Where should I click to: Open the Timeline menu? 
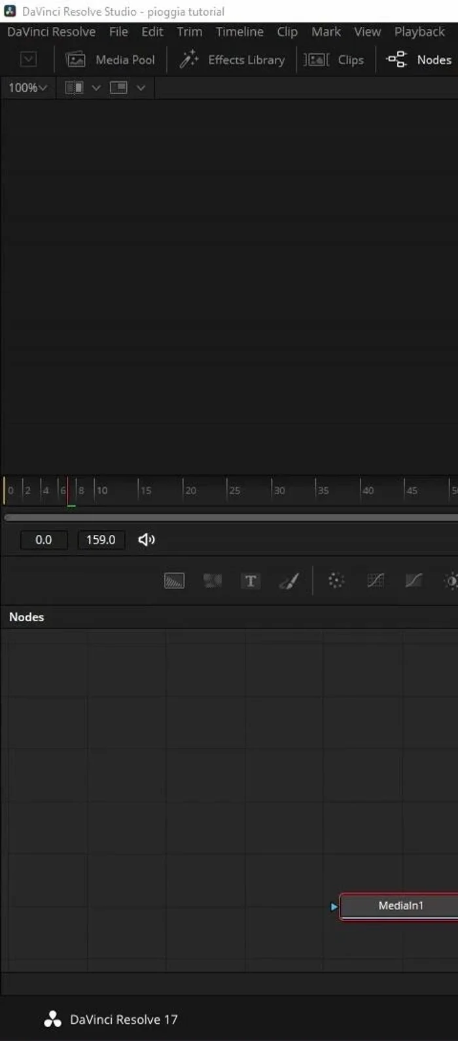[x=239, y=31]
